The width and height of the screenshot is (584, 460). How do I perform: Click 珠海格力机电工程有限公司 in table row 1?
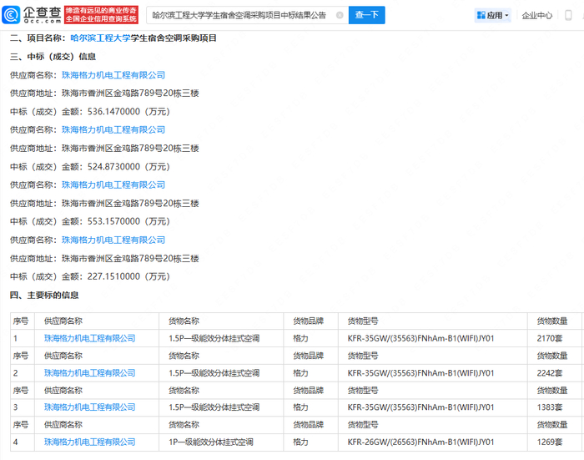pos(89,338)
